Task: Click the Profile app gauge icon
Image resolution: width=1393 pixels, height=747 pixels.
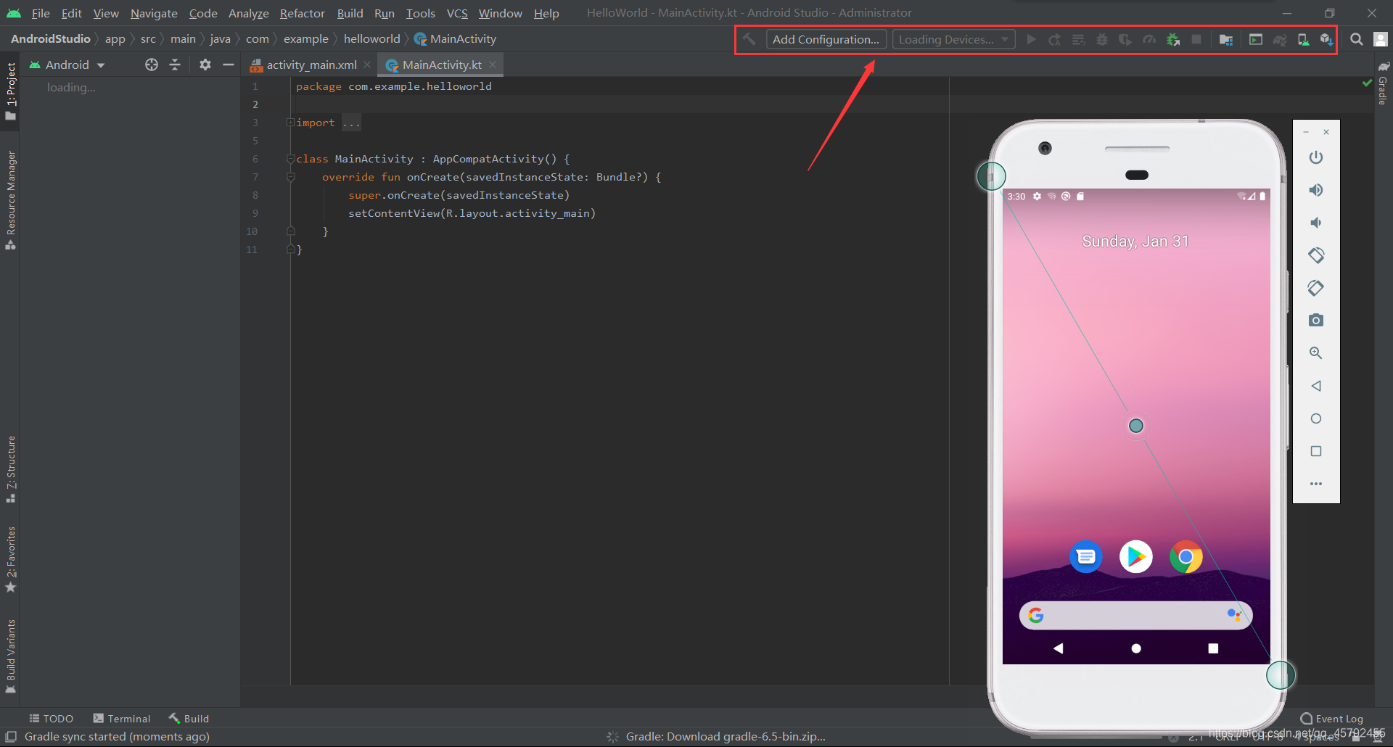Action: pos(1149,39)
